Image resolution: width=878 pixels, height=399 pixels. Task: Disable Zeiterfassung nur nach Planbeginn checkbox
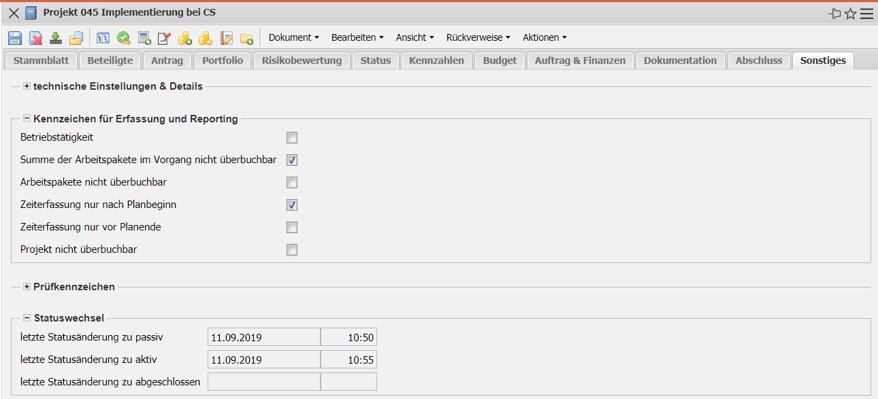[292, 205]
